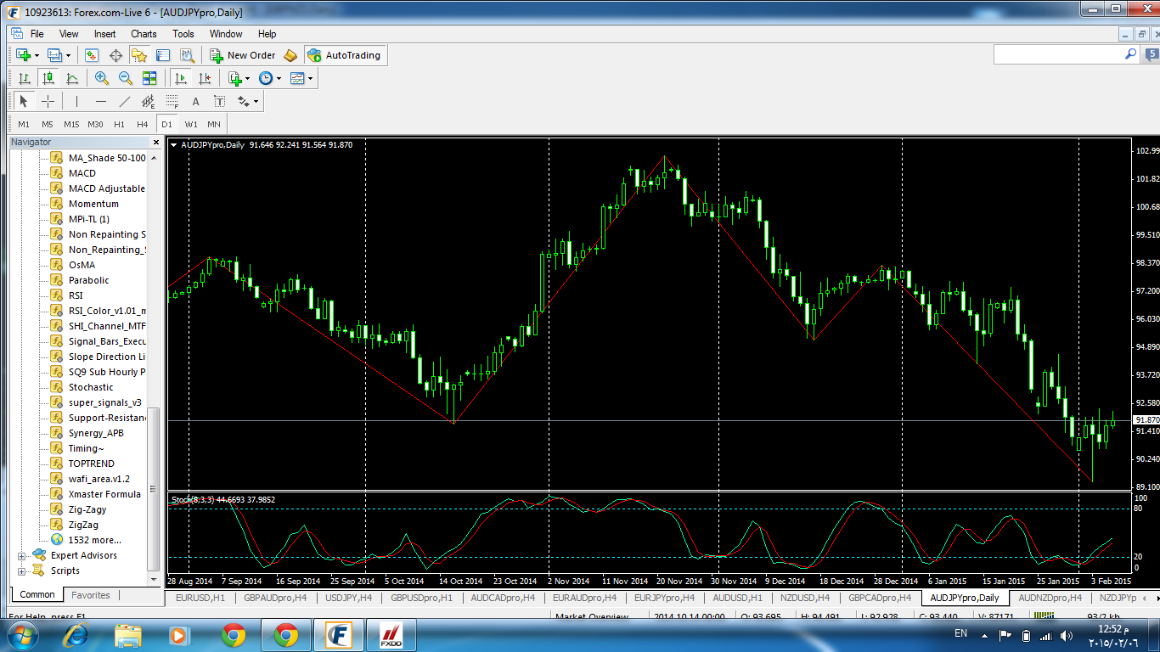Launch the MetaEditor icon
The width and height of the screenshot is (1160, 652).
(x=290, y=55)
